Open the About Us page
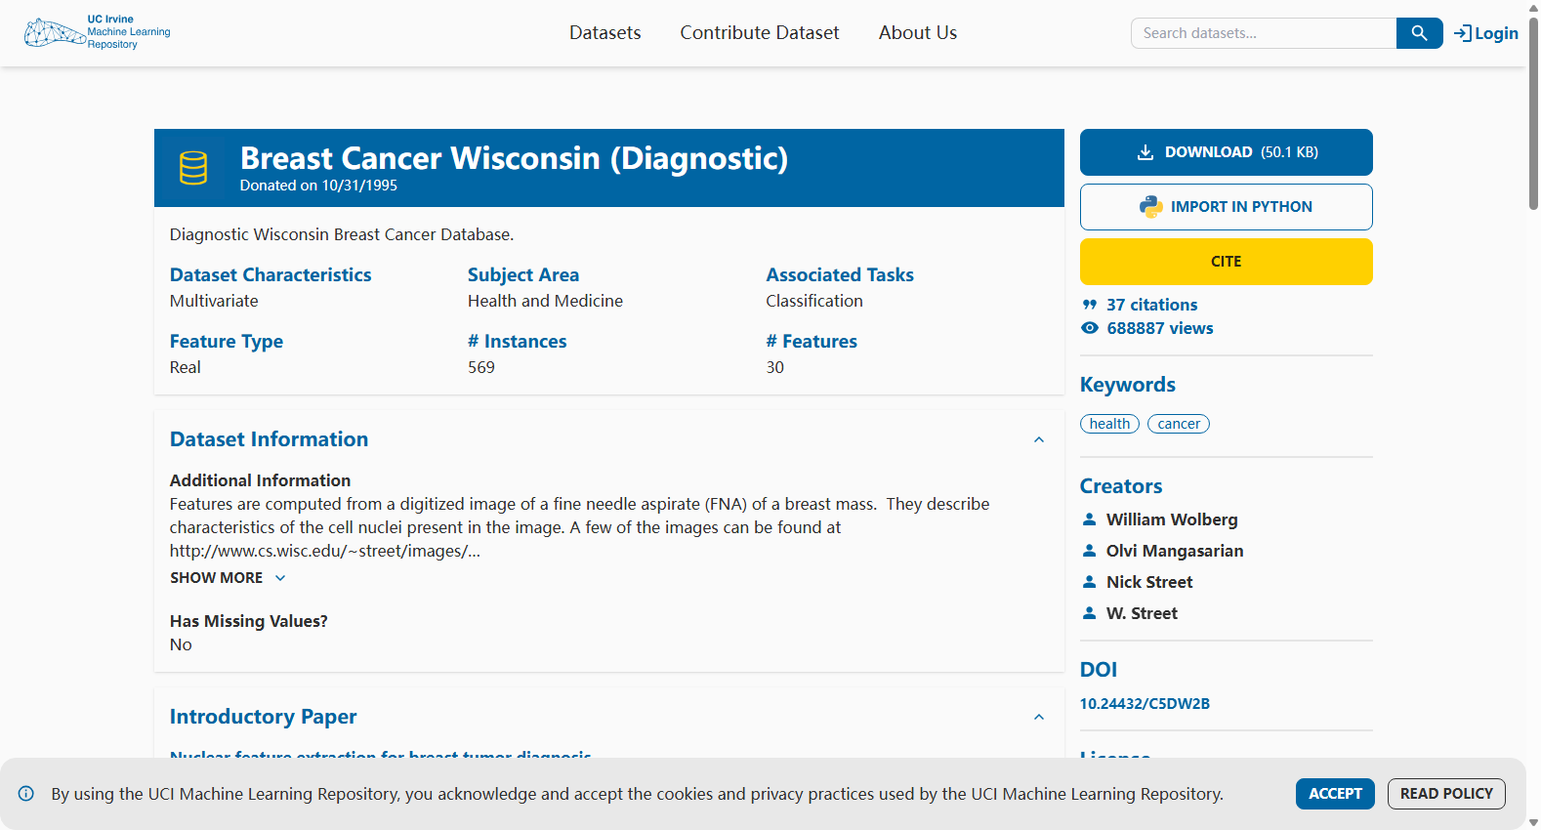 [x=918, y=33]
